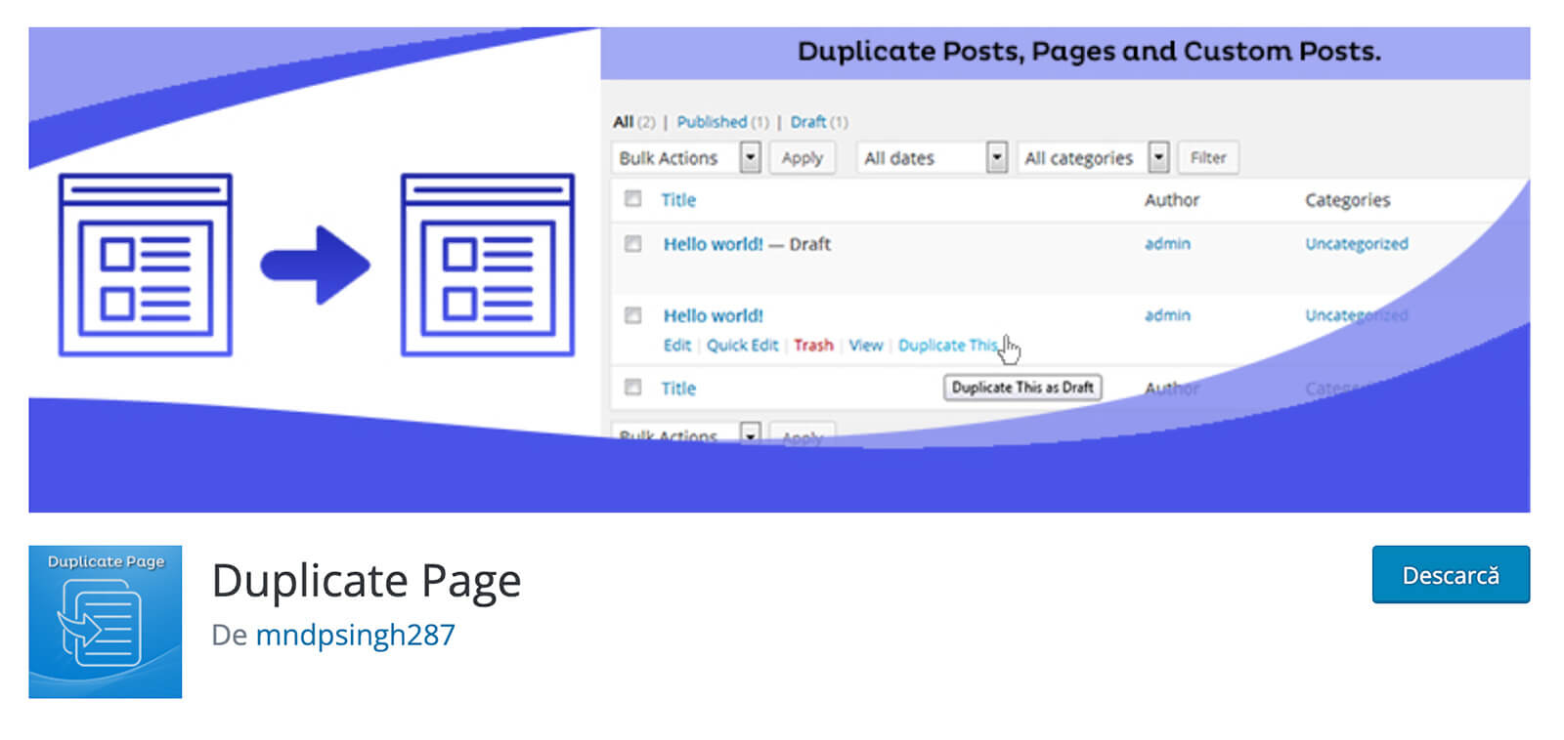Show only Draft posts

808,122
